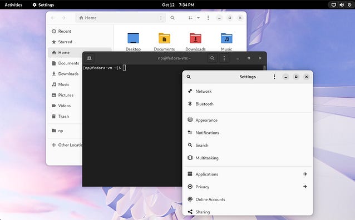
Task: Click new tab icon in Terminal
Action: [89, 58]
